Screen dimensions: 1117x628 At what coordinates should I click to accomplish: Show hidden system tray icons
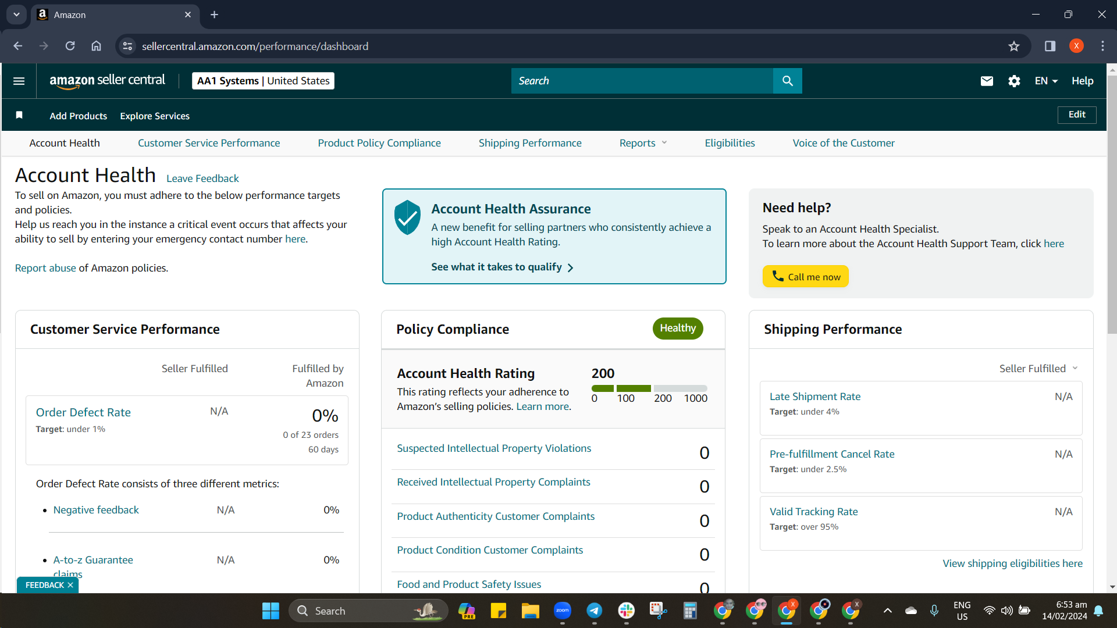tap(887, 611)
